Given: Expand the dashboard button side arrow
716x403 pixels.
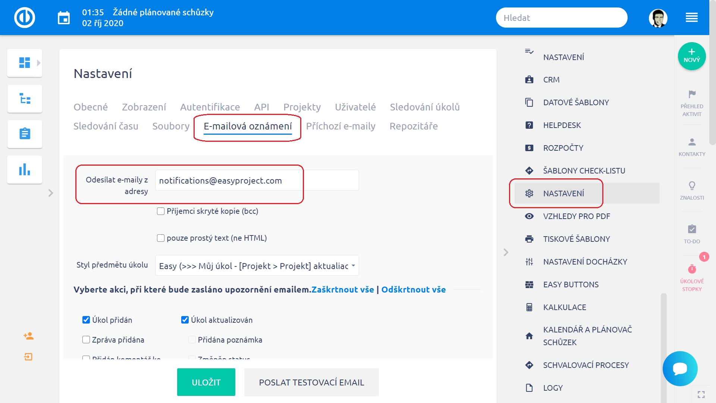Looking at the screenshot, I should tap(38, 63).
